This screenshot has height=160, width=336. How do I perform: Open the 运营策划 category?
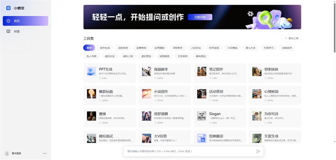tap(141, 48)
